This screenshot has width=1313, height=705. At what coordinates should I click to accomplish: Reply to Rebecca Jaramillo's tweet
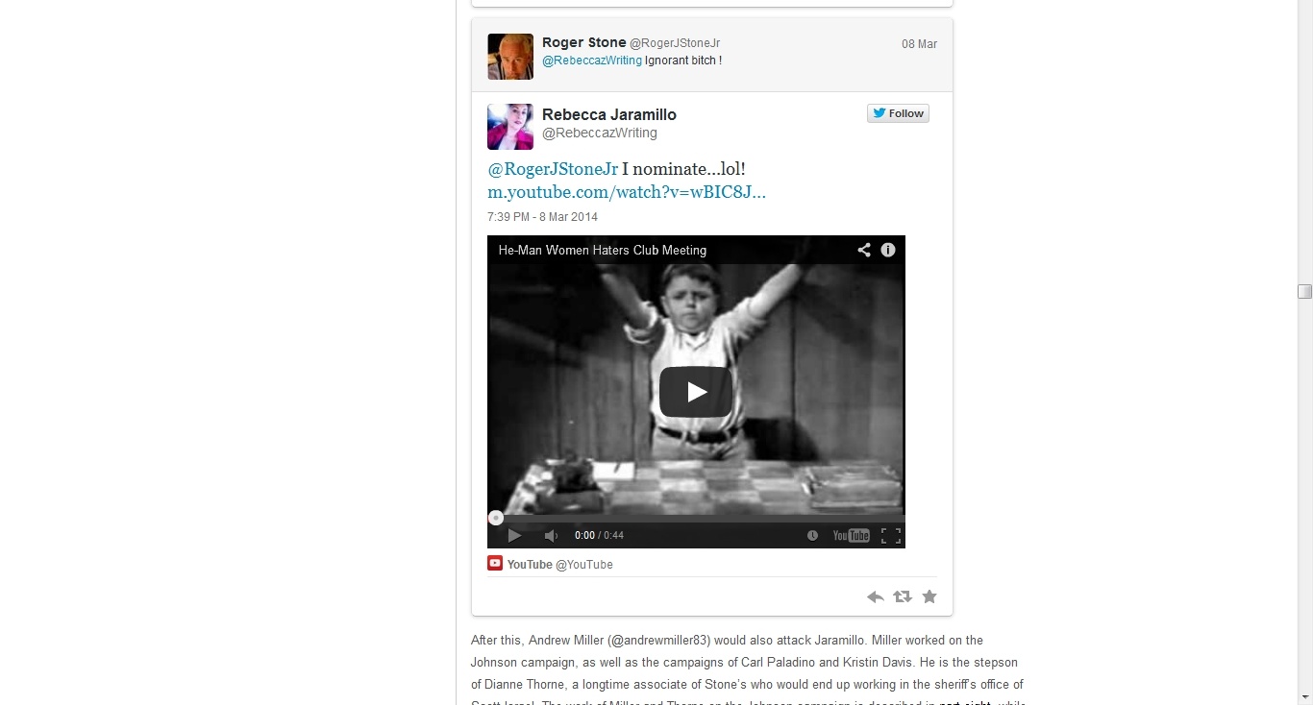(875, 597)
